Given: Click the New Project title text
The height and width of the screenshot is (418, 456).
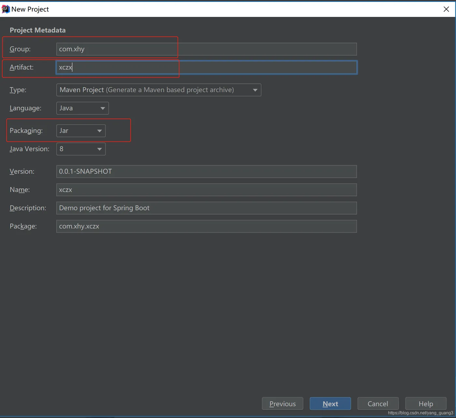Looking at the screenshot, I should (30, 9).
